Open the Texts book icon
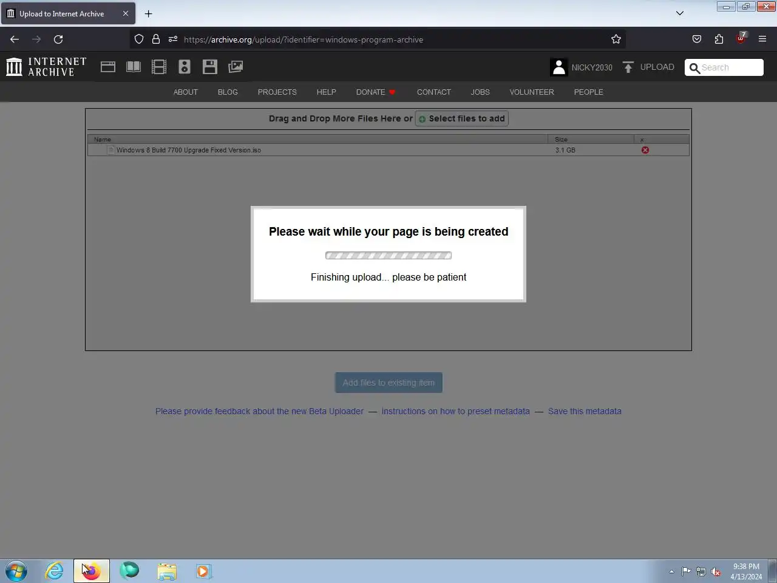The image size is (777, 583). 134,67
